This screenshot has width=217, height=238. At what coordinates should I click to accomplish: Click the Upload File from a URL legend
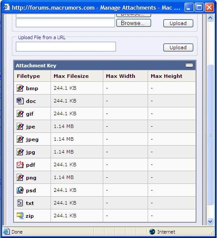(42, 37)
